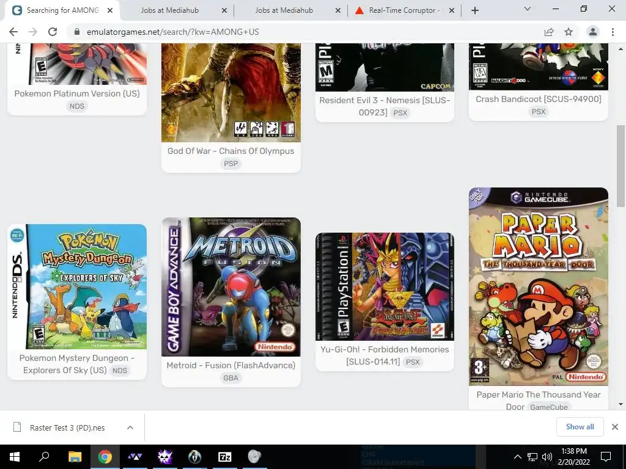Click the forward navigation arrow
This screenshot has height=469, width=626.
(33, 32)
